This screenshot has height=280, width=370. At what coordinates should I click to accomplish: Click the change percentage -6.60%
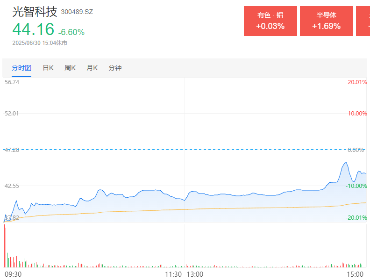coord(71,32)
